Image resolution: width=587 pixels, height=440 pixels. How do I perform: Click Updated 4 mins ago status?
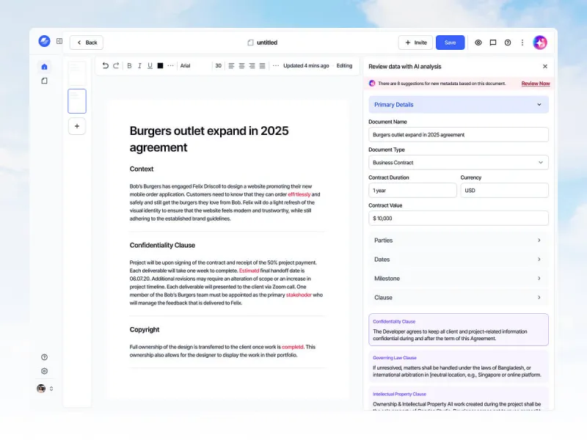point(306,65)
